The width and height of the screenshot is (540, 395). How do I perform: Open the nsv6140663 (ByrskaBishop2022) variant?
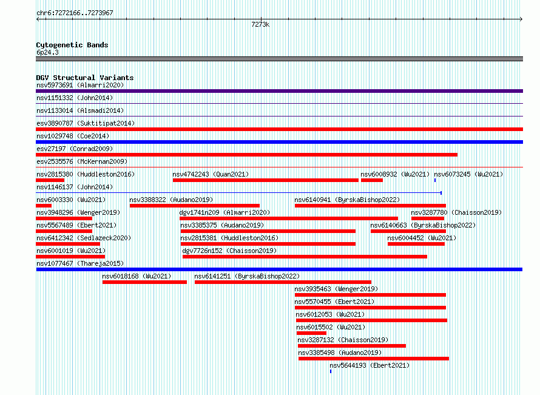point(423,225)
